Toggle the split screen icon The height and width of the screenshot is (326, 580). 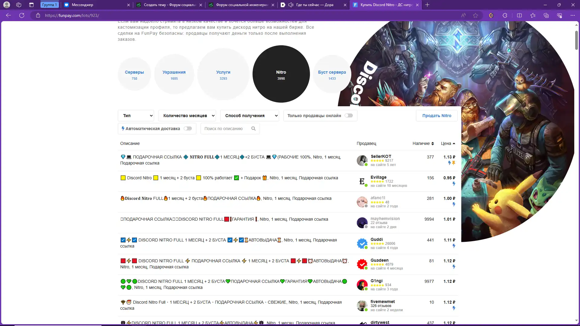coord(519,15)
